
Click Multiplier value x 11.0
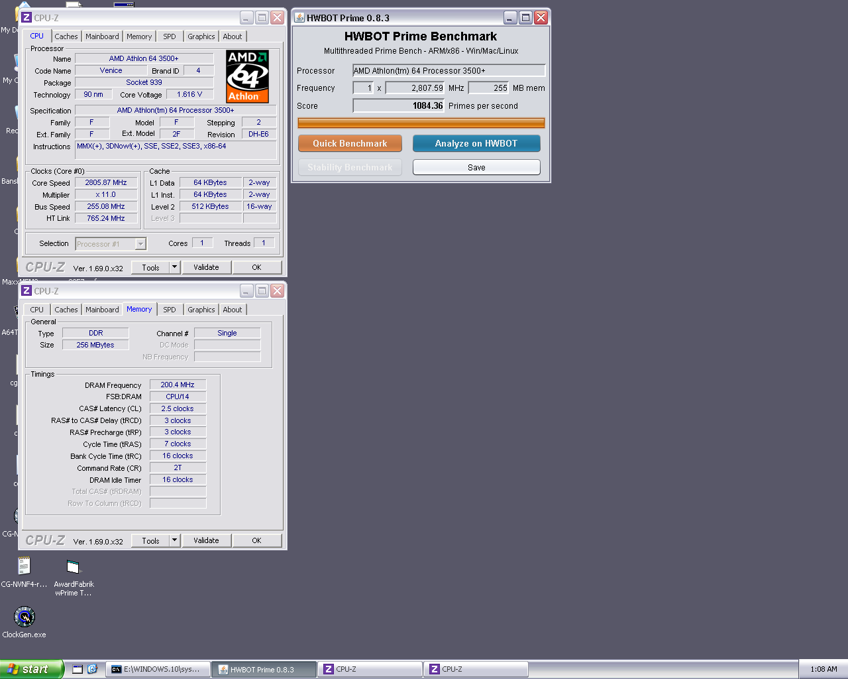click(x=106, y=194)
